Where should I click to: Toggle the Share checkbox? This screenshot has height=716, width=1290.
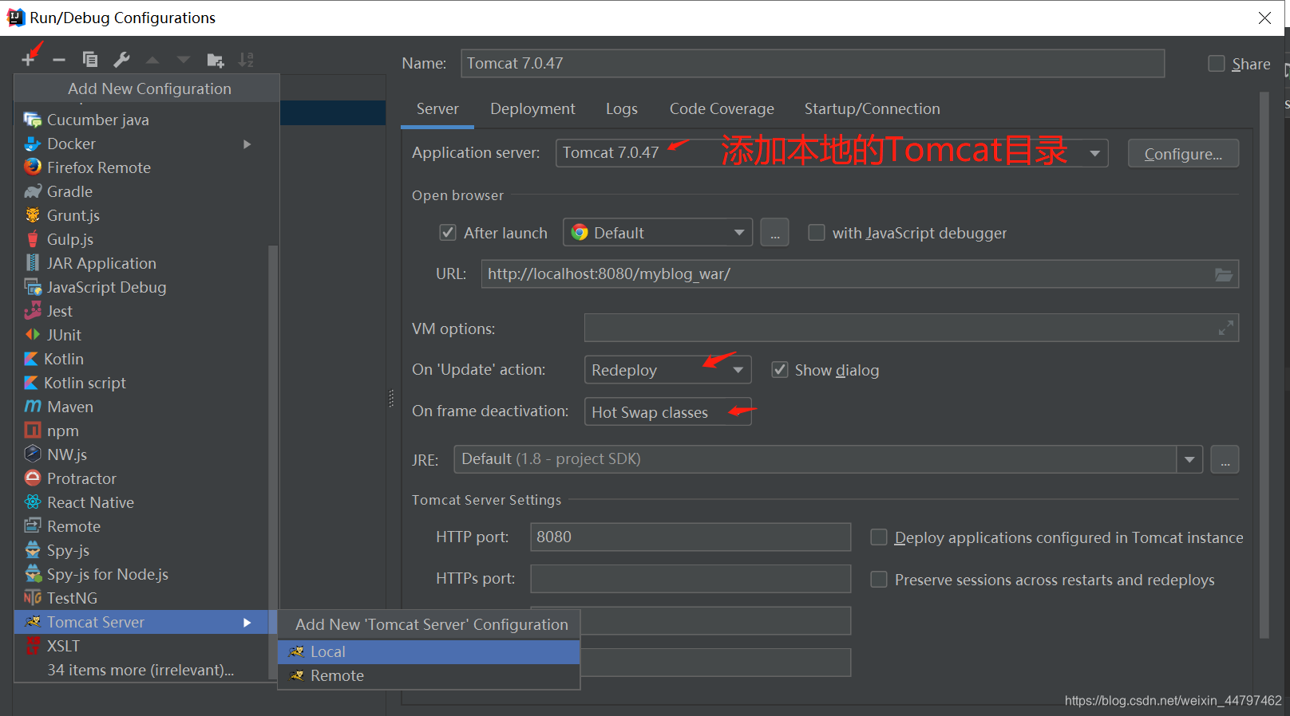tap(1217, 64)
